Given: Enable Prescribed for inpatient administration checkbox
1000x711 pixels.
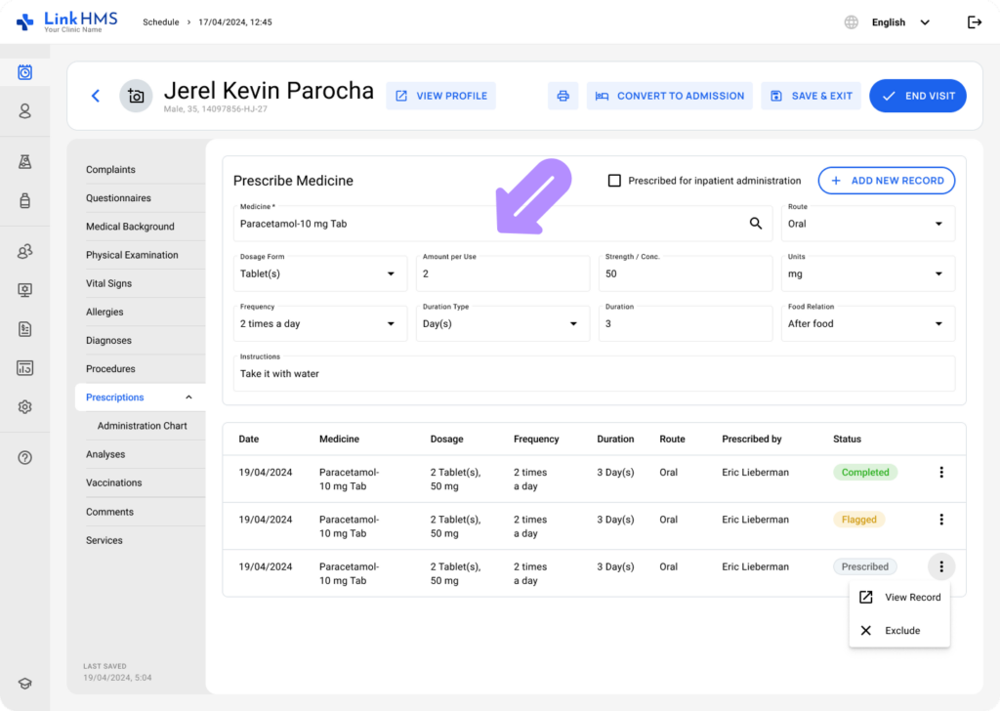Looking at the screenshot, I should click(614, 181).
